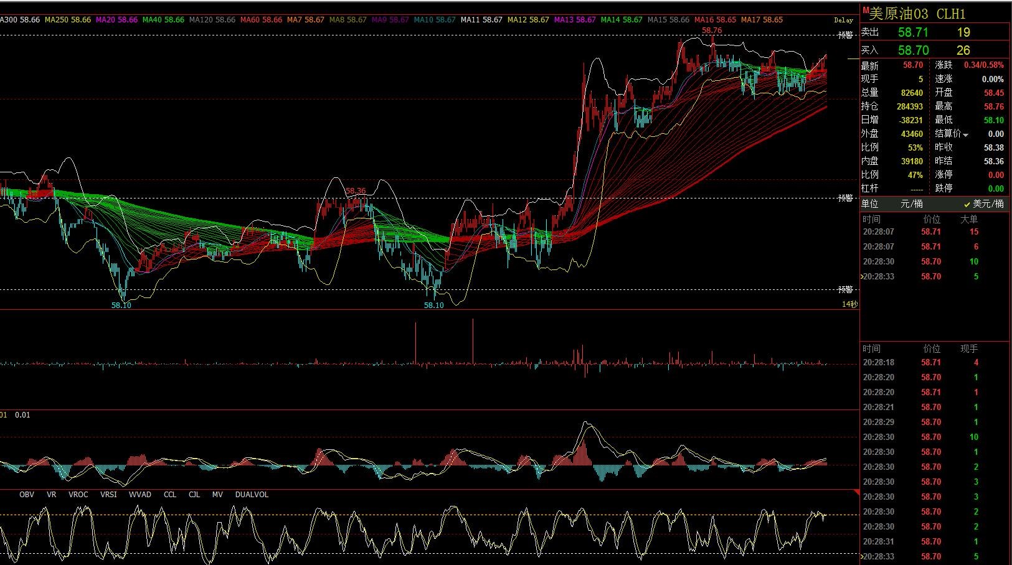Click the MA9 58.67 legend label
The image size is (1012, 565).
(x=390, y=20)
